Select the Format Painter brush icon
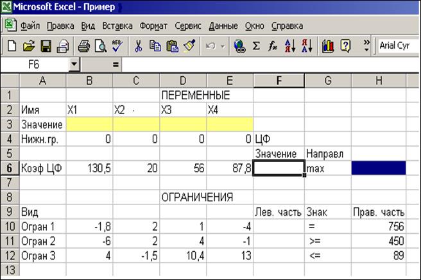421x280 pixels. 189,46
